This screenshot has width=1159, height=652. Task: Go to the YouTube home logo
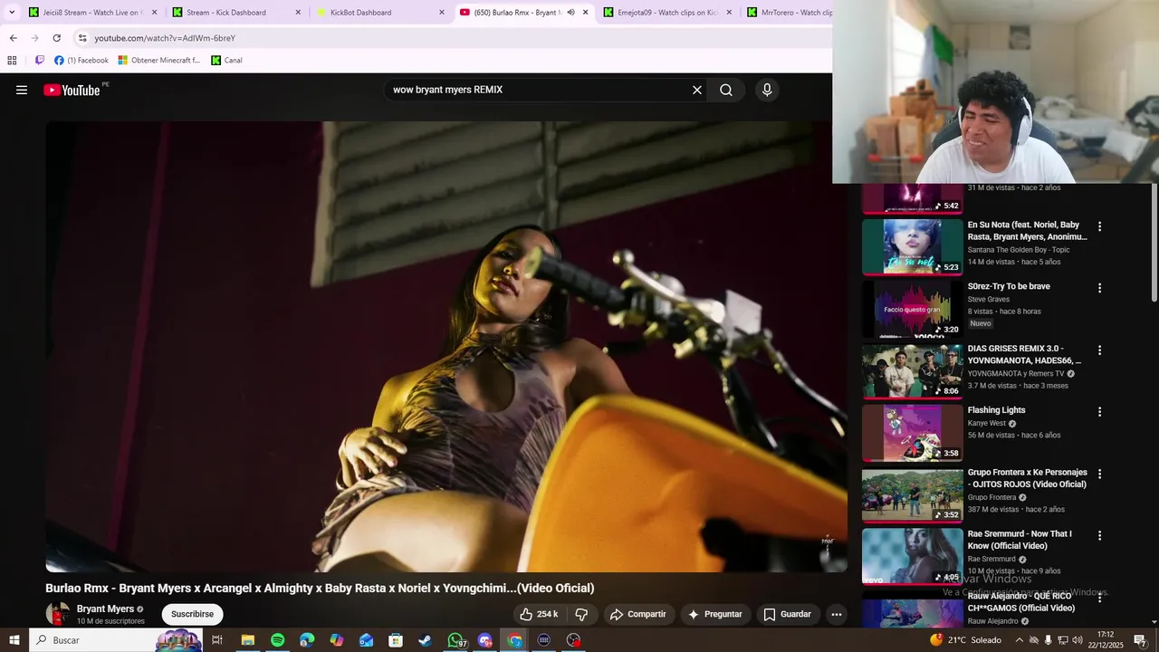tap(72, 90)
